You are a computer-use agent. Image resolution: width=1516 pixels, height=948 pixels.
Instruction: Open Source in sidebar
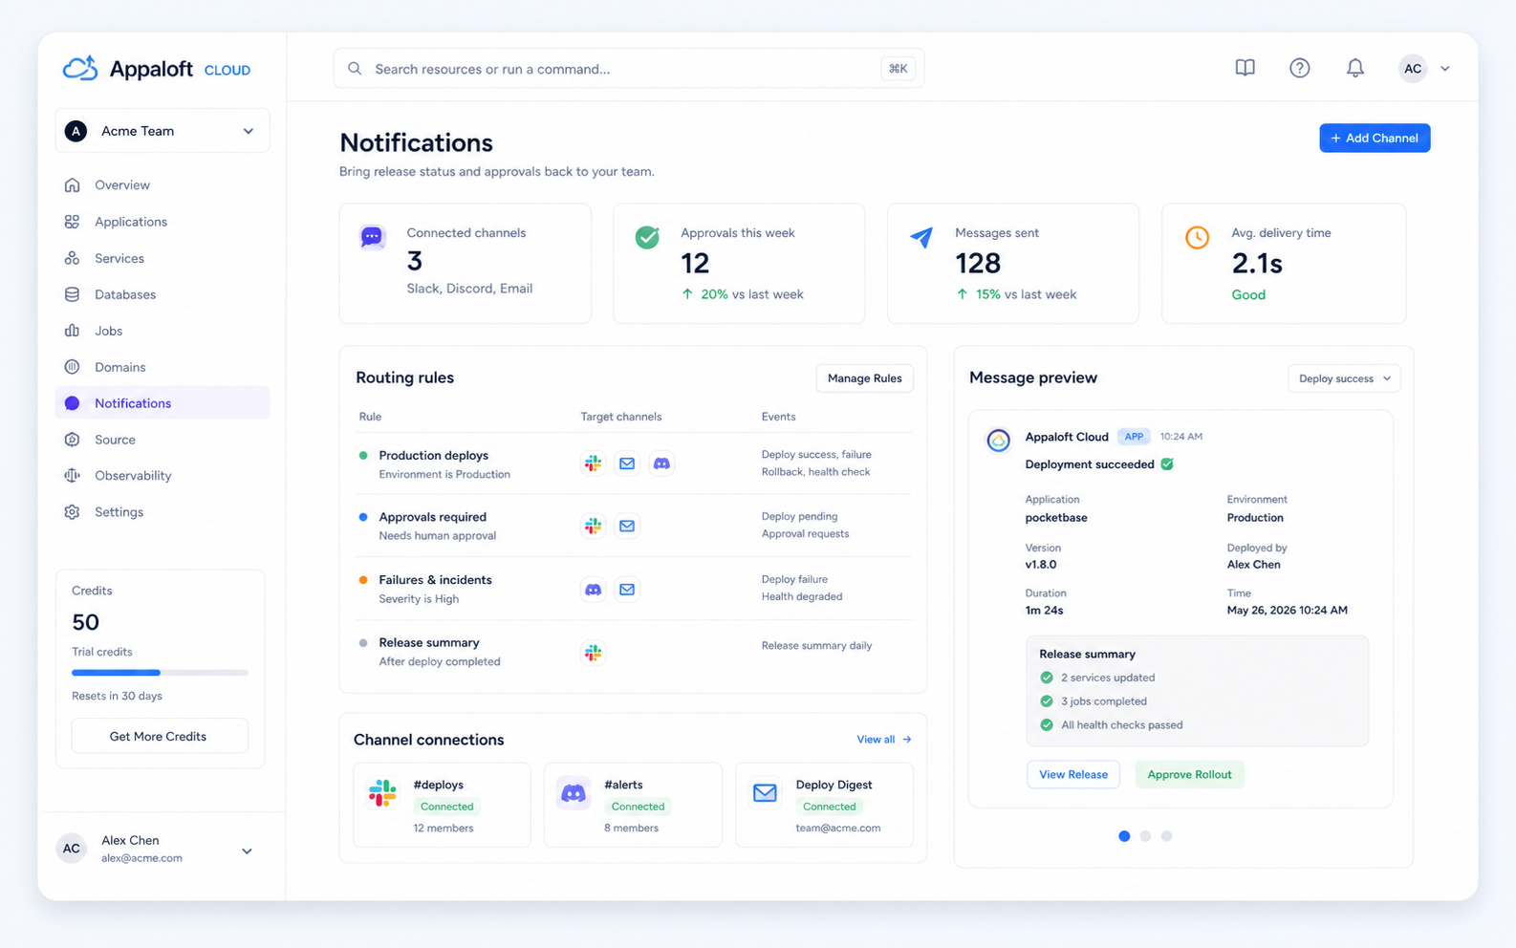[162, 440]
